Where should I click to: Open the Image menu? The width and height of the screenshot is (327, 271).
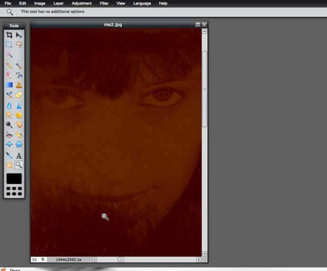40,3
